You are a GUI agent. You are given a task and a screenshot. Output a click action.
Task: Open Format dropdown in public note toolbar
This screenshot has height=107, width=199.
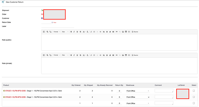pyautogui.click(x=57, y=32)
